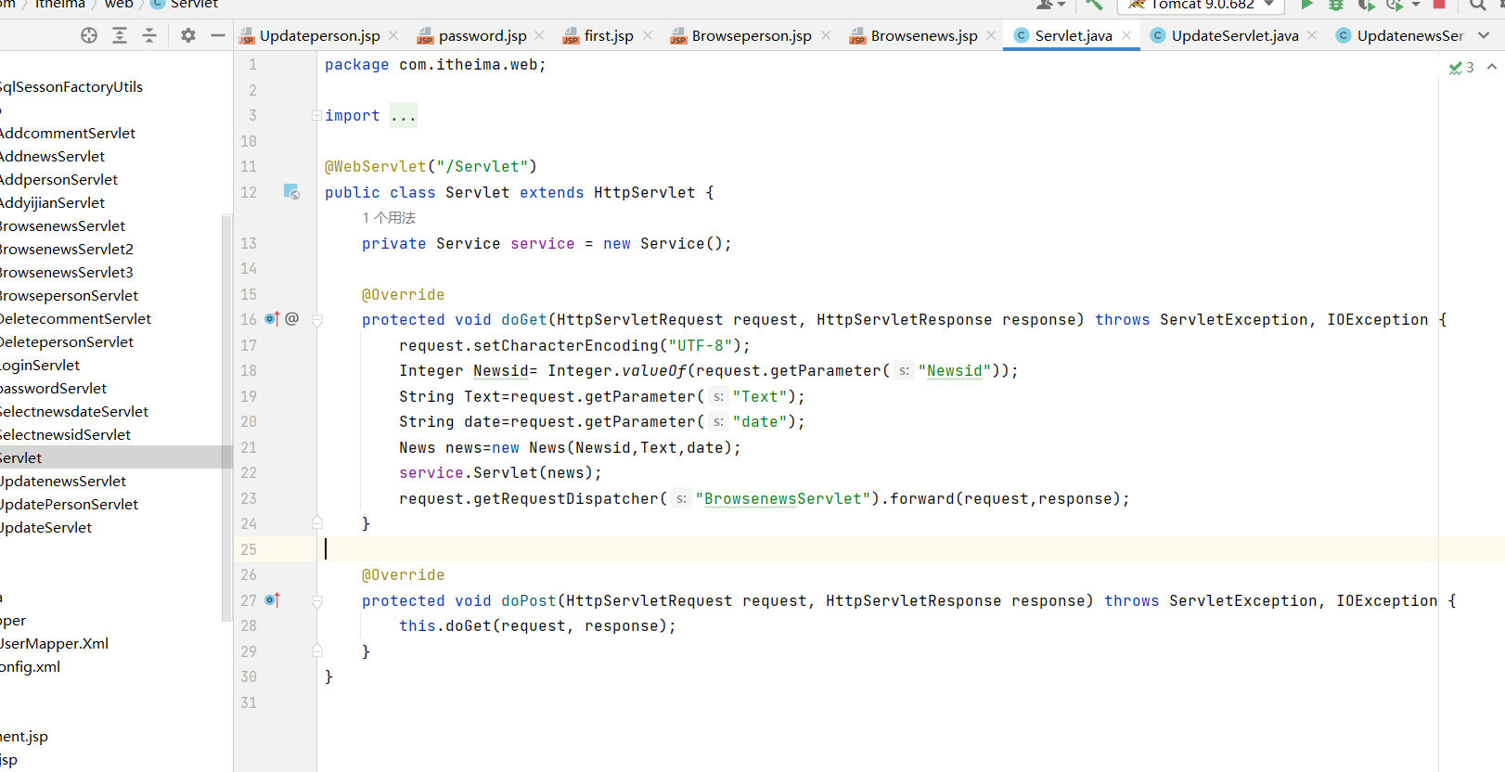Screen dimensions: 1505x772
Task: Close the Servlet.java tab
Action: 1126,35
